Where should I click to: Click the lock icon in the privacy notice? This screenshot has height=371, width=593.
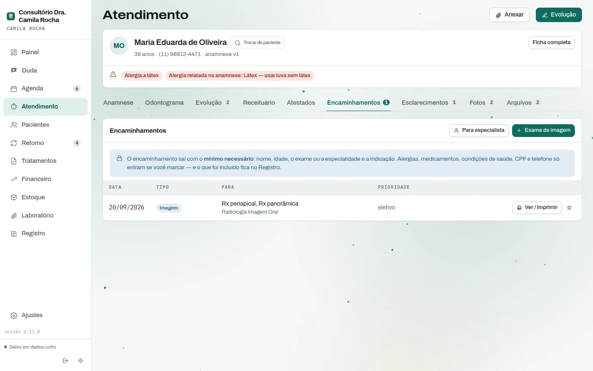pyautogui.click(x=119, y=158)
